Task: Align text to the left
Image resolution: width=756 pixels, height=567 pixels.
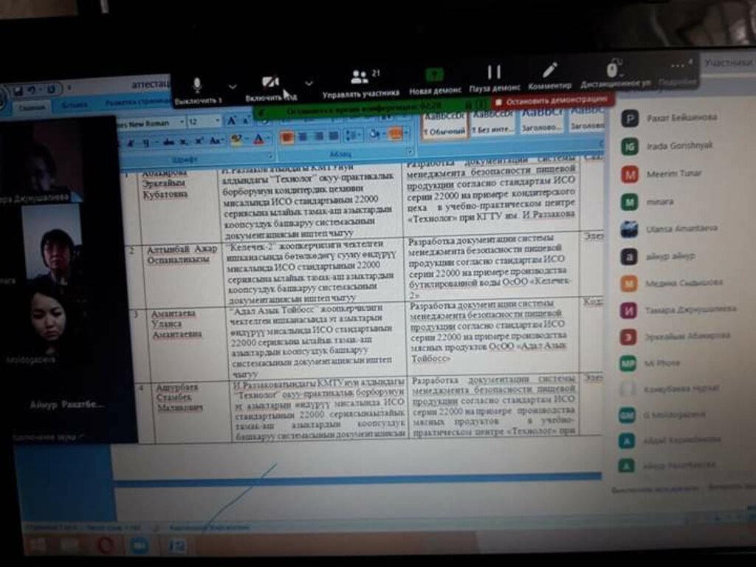Action: tap(287, 137)
